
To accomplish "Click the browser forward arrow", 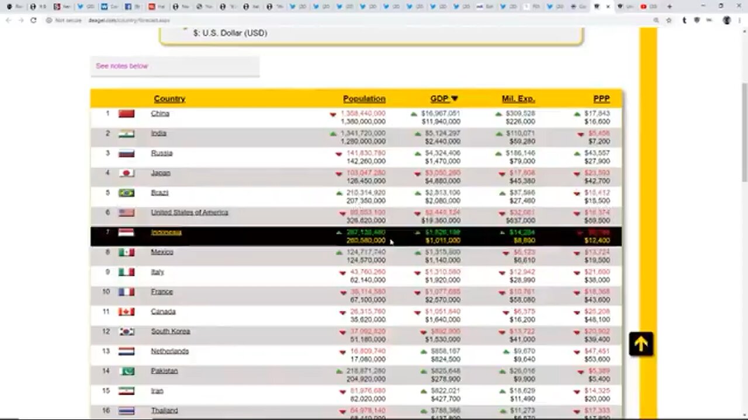I will [21, 20].
